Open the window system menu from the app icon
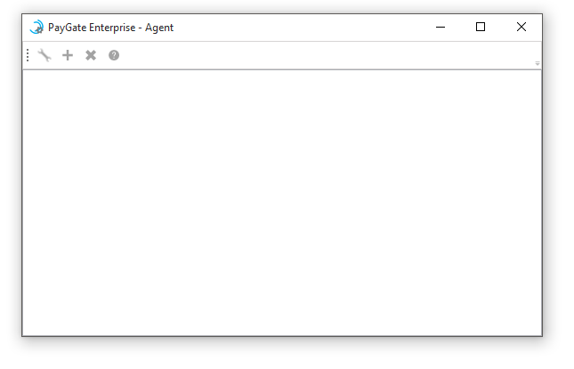Screen dimensions: 574x369 [x=36, y=28]
